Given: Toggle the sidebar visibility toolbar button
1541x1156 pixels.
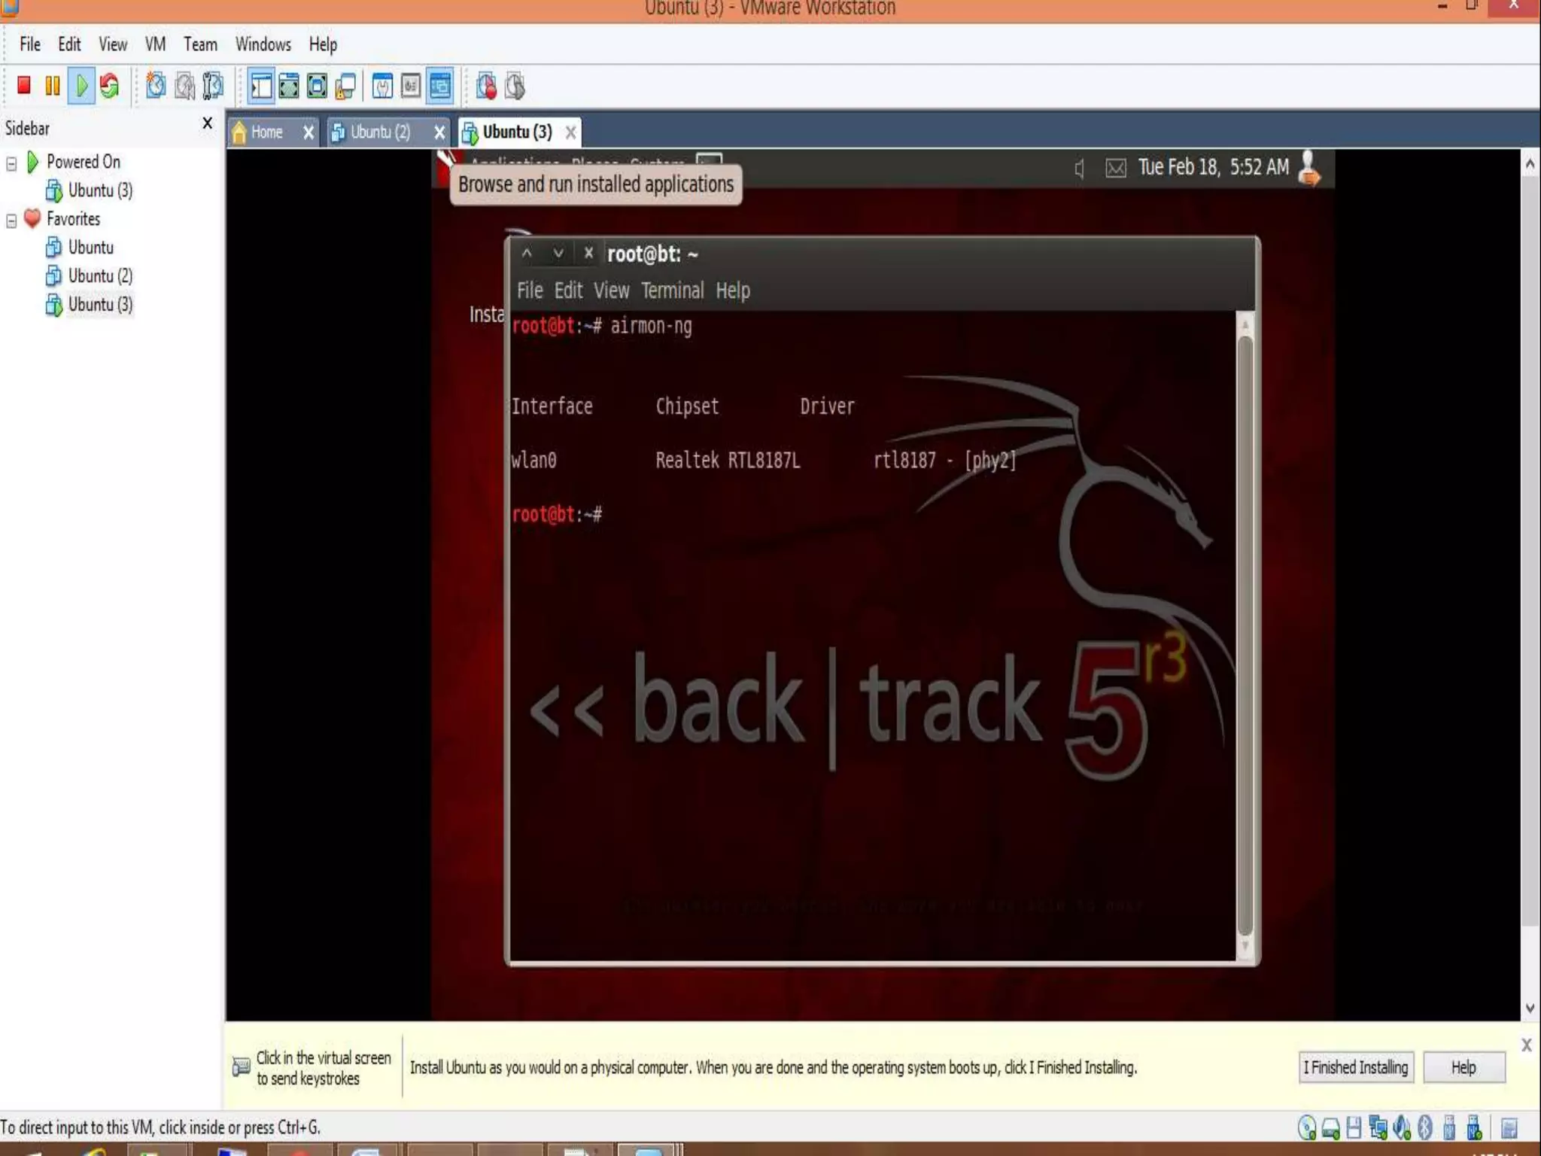Looking at the screenshot, I should [261, 87].
